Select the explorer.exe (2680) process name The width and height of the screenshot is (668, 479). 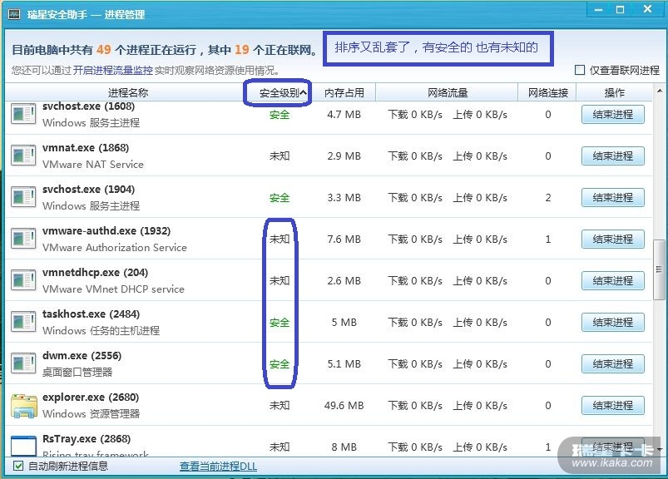point(91,398)
